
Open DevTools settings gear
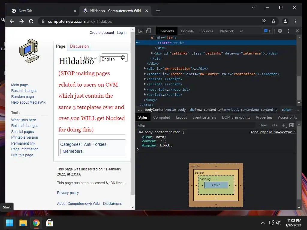280,31
